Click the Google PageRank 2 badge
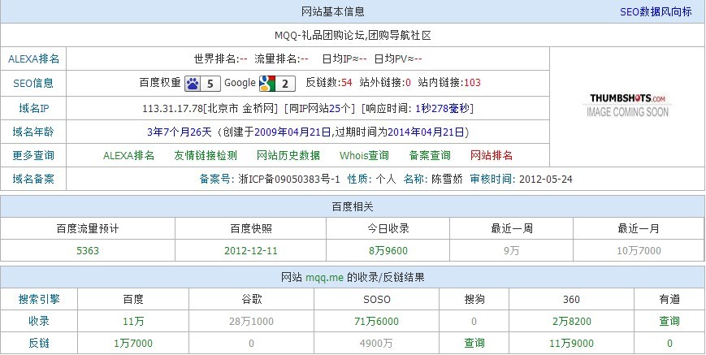The height and width of the screenshot is (355, 706). 277,83
